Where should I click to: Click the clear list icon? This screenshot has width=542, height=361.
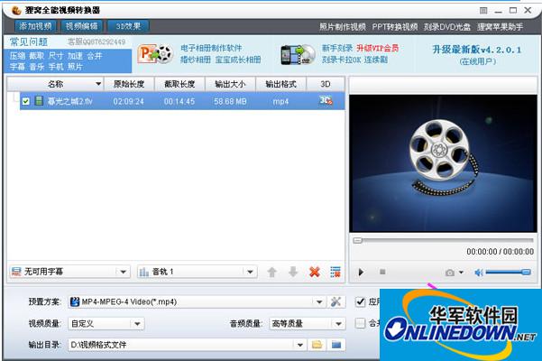pyautogui.click(x=335, y=273)
